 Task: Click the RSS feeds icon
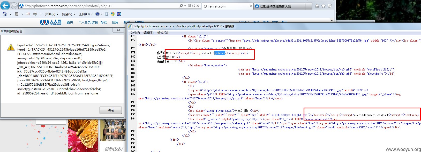16,14
